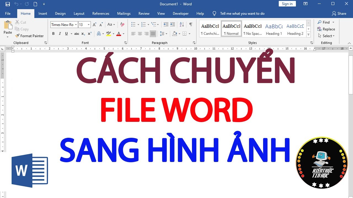Increase indent of the paragraph
The image size is (353, 198).
173,24
